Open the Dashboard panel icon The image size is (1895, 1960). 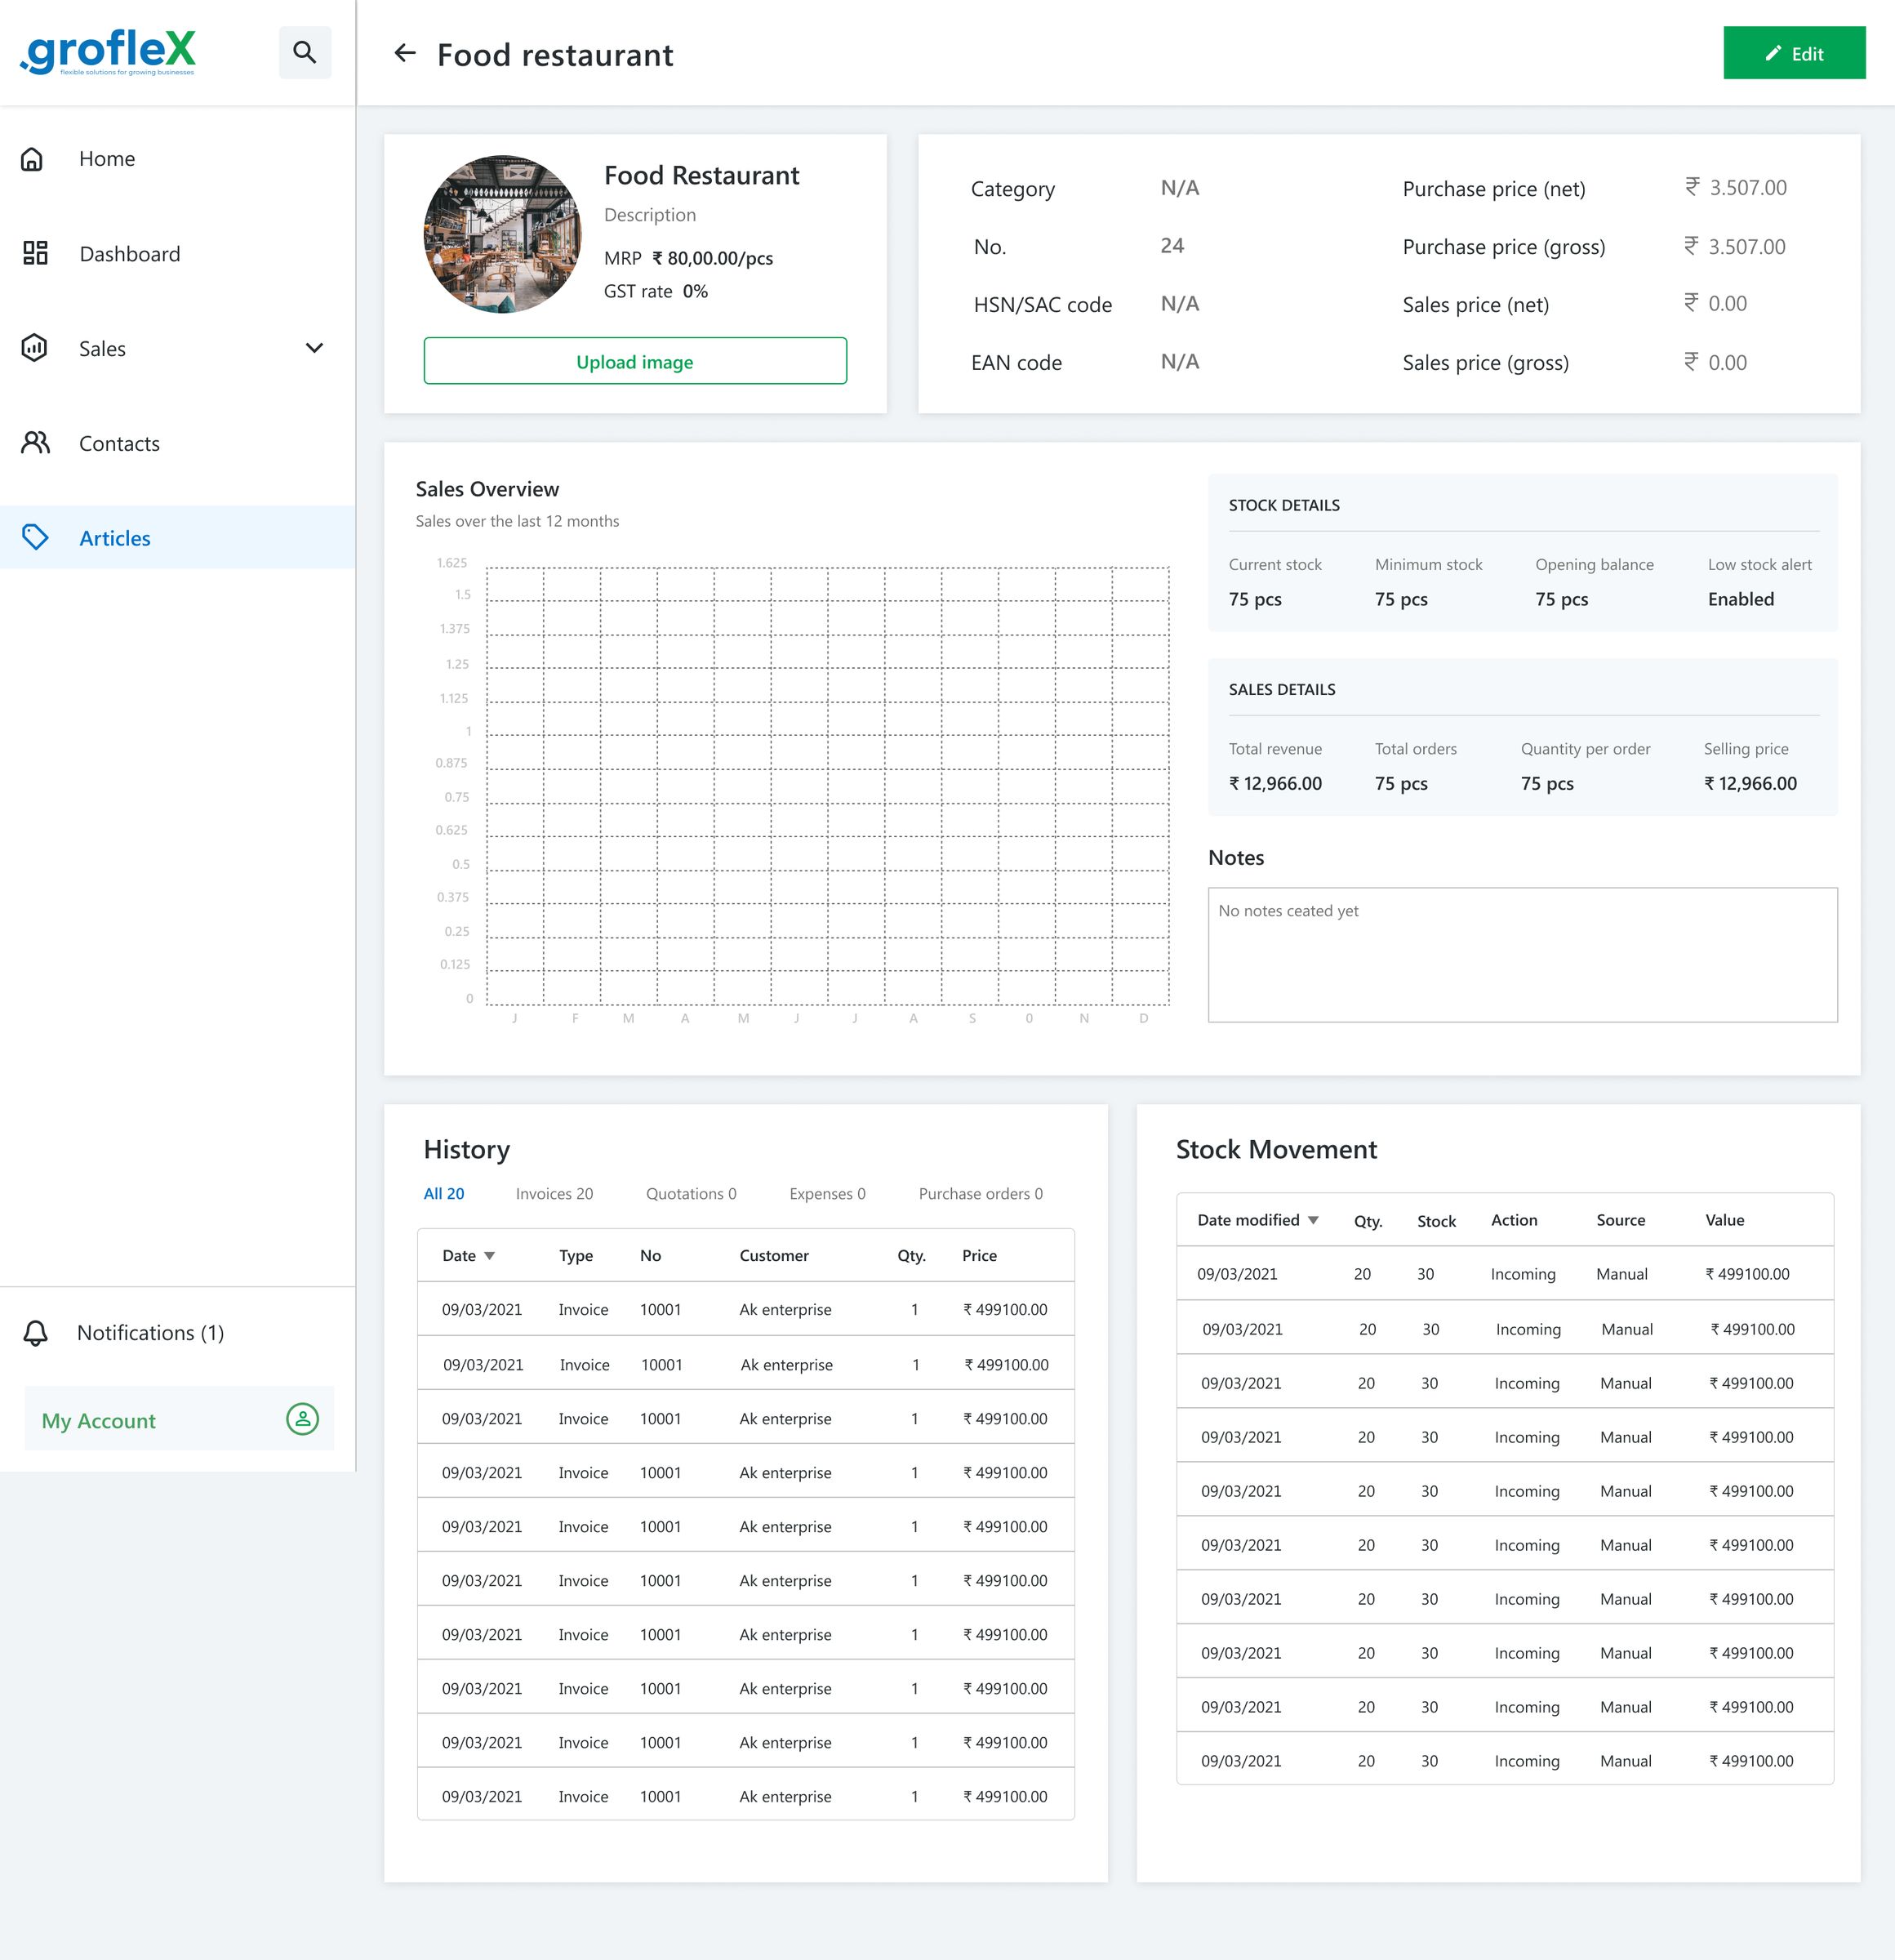coord(34,253)
